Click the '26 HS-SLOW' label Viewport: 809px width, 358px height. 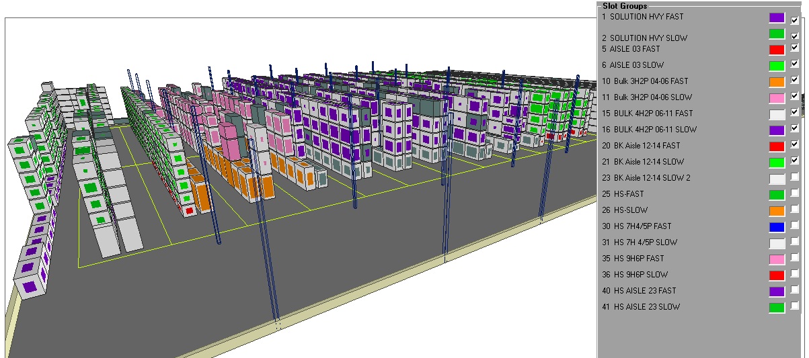tap(625, 210)
